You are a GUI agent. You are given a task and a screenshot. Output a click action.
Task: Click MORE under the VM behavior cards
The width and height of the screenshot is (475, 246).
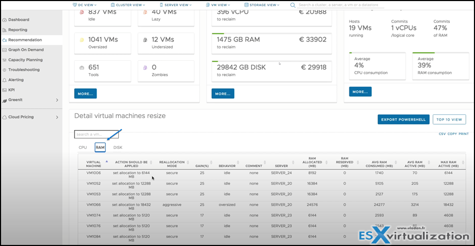86,93
